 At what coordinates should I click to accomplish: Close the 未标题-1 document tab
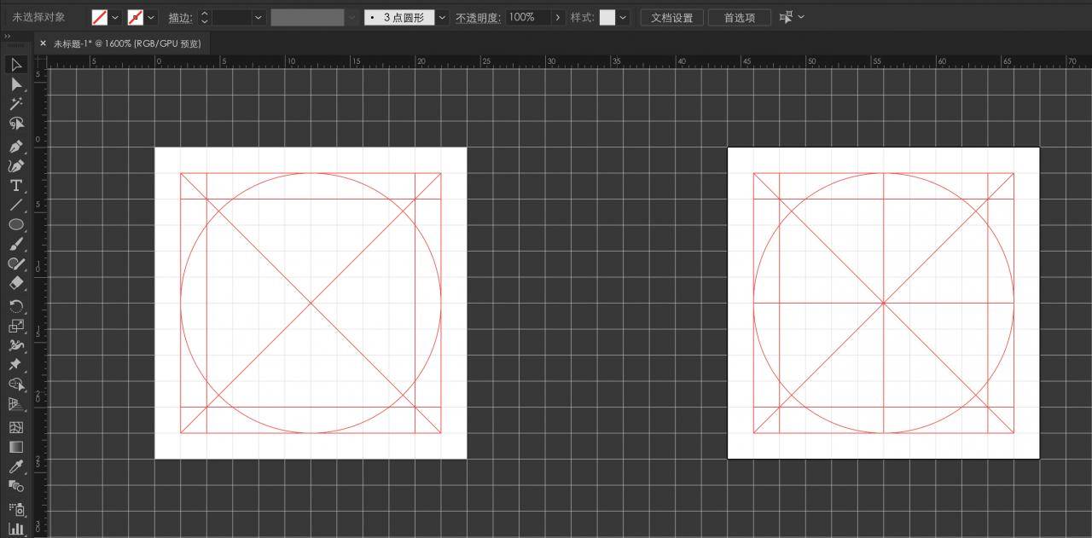click(43, 43)
